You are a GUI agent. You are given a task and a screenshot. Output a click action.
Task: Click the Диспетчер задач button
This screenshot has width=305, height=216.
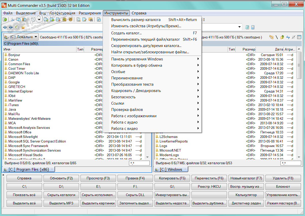(x=246, y=203)
